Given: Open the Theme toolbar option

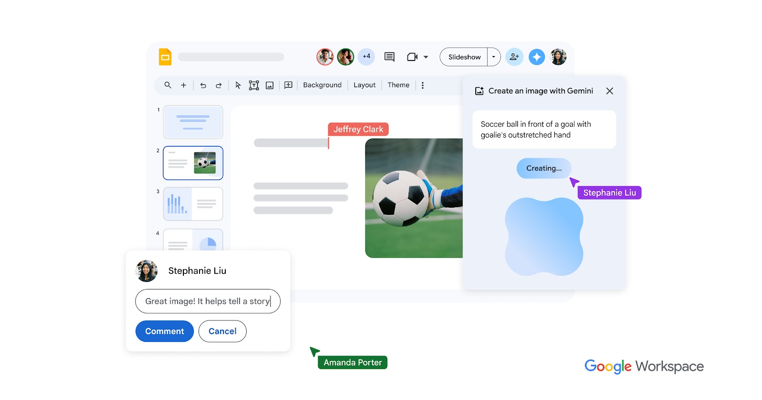Looking at the screenshot, I should click(398, 85).
